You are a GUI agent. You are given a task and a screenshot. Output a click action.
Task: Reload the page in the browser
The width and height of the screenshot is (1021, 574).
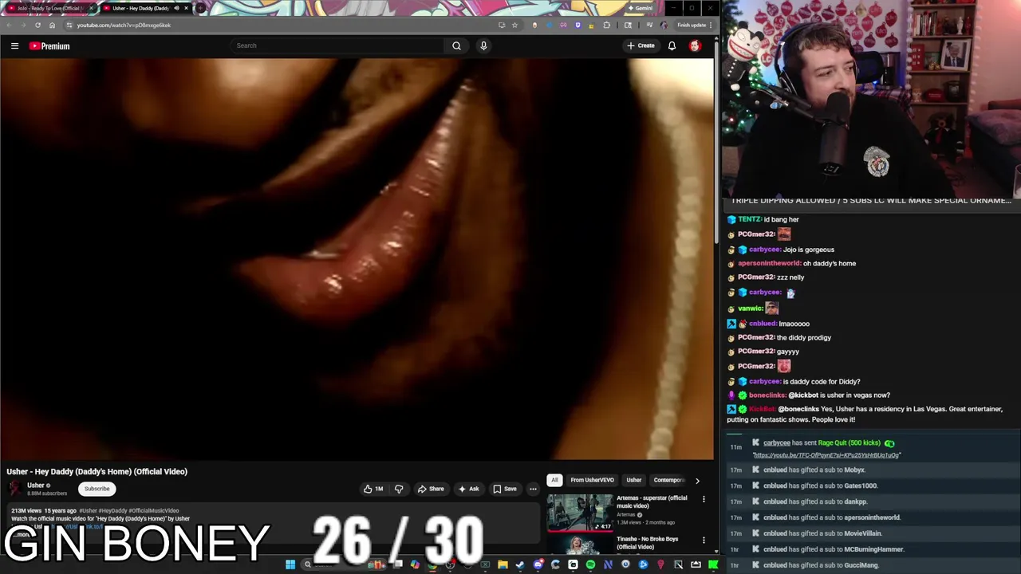(x=37, y=25)
